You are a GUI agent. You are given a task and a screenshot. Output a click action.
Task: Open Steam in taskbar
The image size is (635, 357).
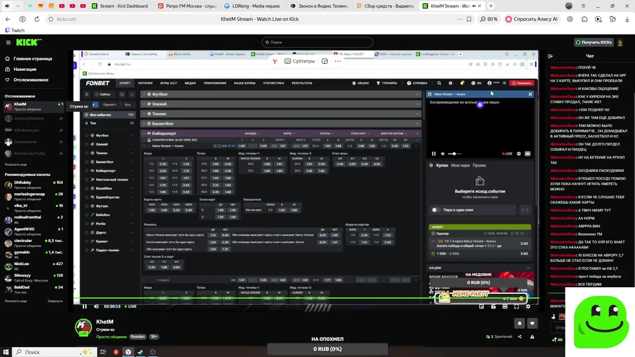pos(140,352)
